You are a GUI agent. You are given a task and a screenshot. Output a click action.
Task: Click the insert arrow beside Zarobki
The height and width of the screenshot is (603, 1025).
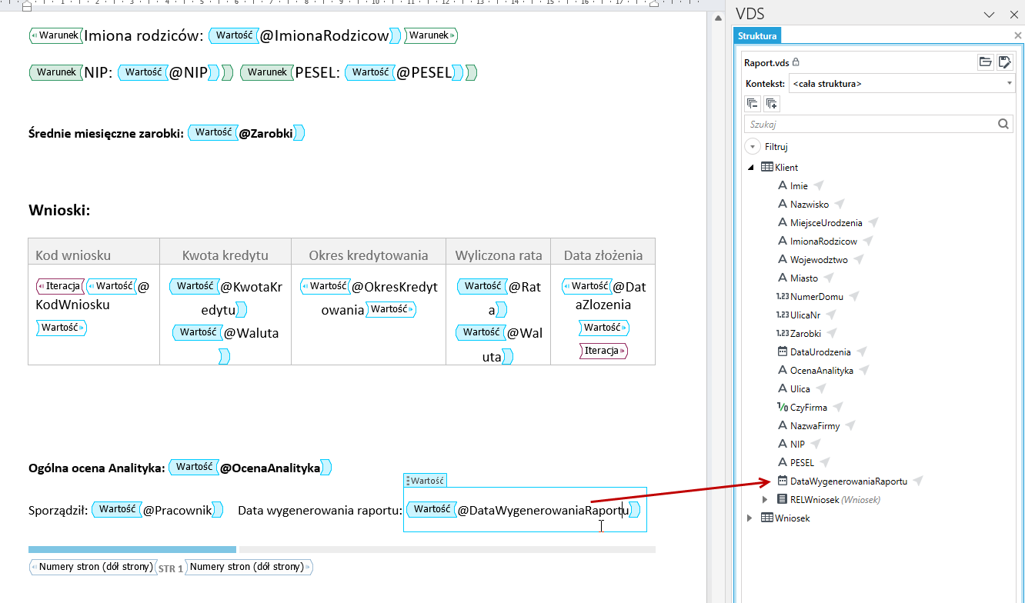(833, 333)
